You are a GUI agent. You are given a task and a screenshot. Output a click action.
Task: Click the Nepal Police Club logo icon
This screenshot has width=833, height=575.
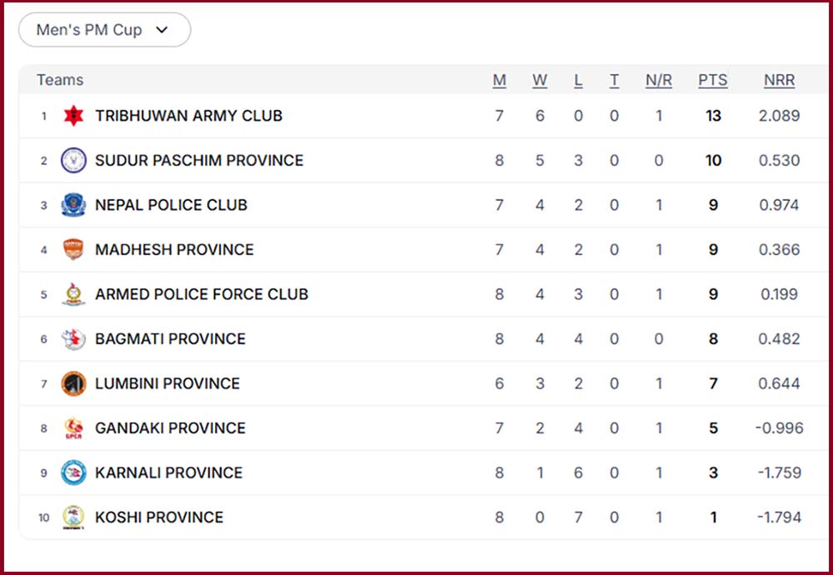[73, 205]
